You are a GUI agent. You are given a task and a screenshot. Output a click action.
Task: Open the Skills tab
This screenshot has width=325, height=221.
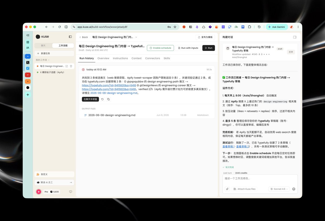[167, 58]
